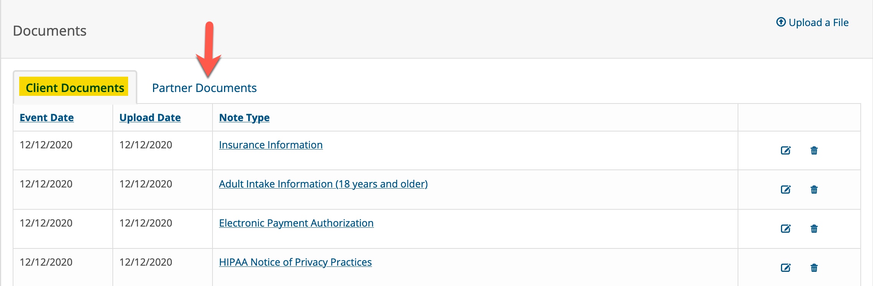Image resolution: width=873 pixels, height=286 pixels.
Task: Delete the Adult Intake Information row
Action: click(x=814, y=189)
